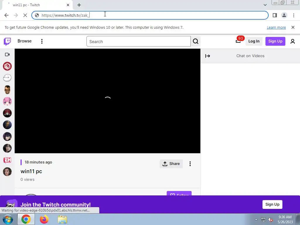The width and height of the screenshot is (300, 225).
Task: Open the notifications inbox with 93 badge
Action: tap(238, 41)
